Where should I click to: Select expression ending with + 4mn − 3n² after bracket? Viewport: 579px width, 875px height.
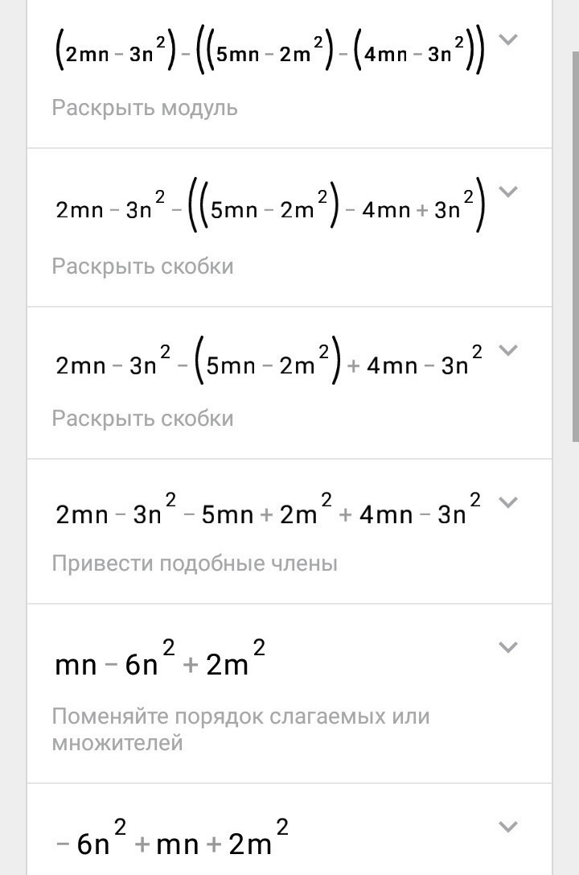click(269, 365)
